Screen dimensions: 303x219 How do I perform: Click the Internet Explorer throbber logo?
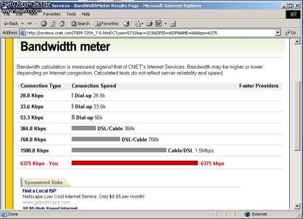293,14
